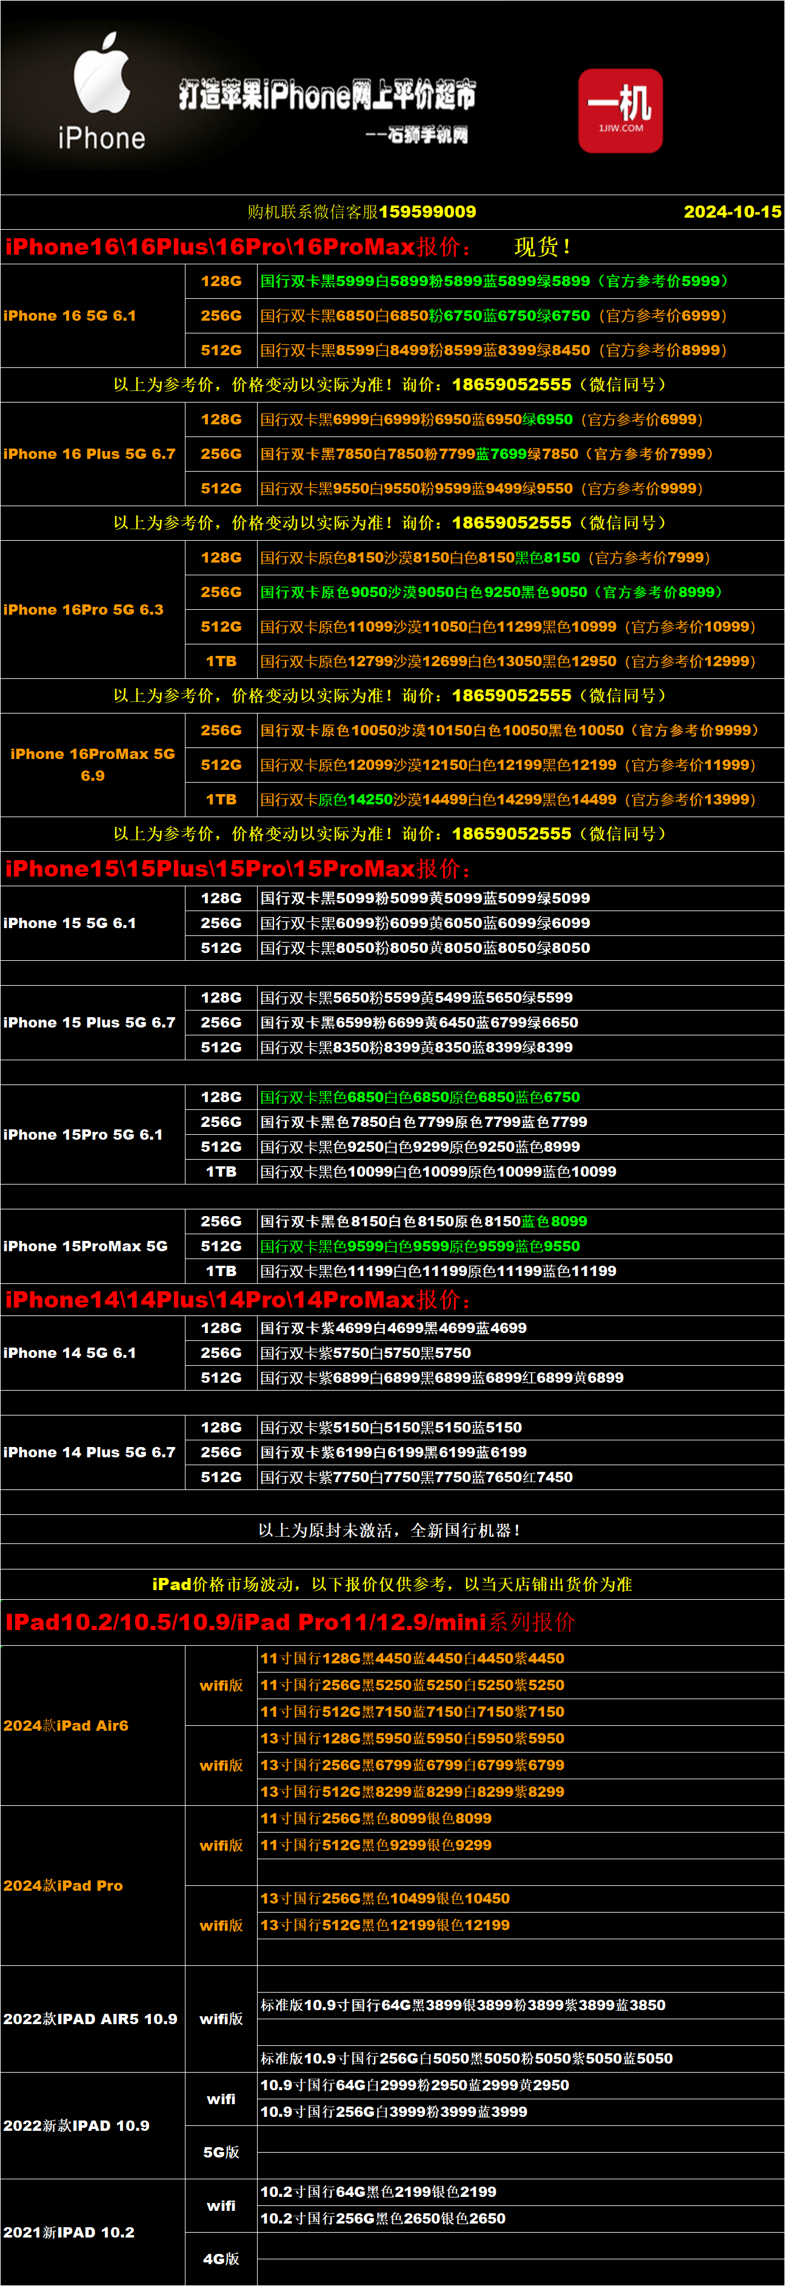Click iPhone 16 256G row with 黑6850白6850

(521, 316)
